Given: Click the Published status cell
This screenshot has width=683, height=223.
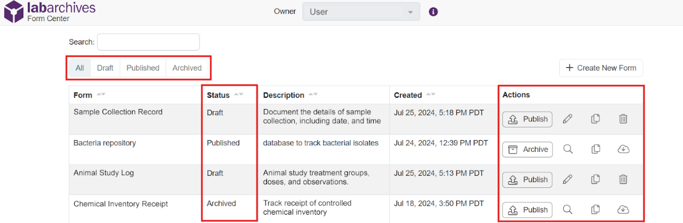Looking at the screenshot, I should (x=223, y=143).
